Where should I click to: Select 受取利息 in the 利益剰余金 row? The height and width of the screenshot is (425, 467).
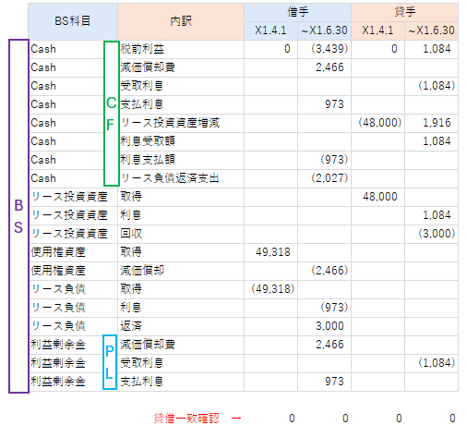tap(181, 363)
